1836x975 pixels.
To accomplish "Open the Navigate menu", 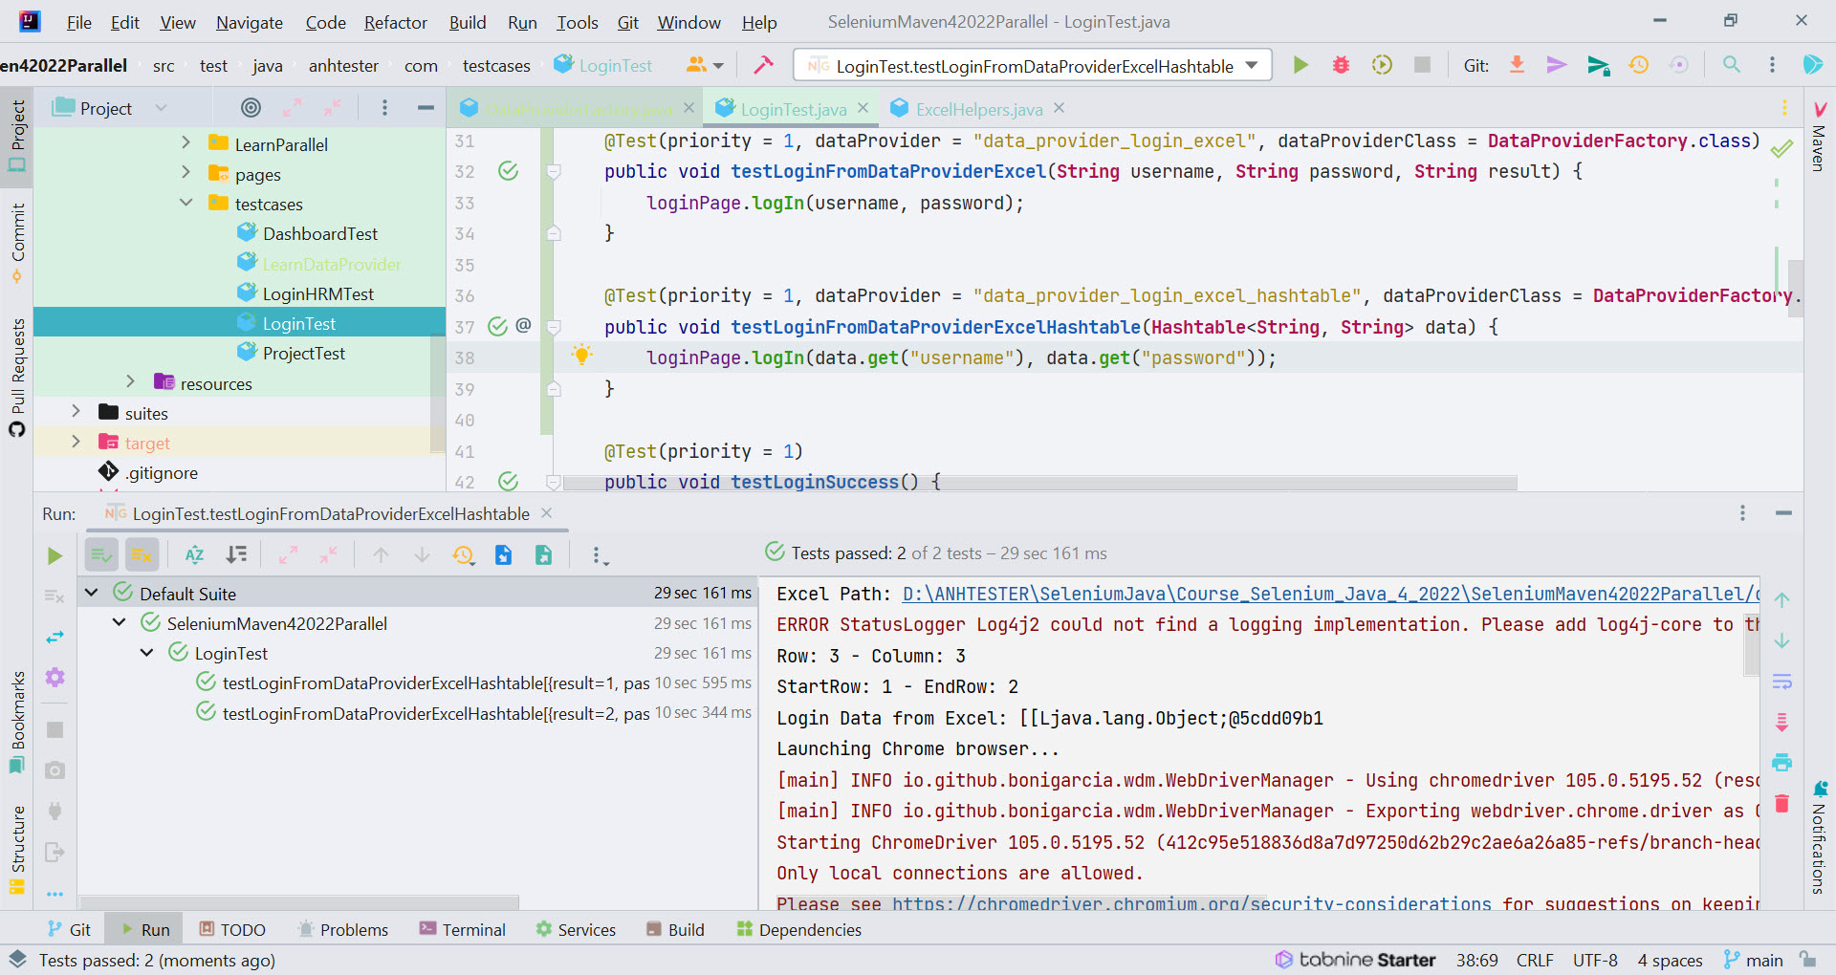I will (249, 22).
